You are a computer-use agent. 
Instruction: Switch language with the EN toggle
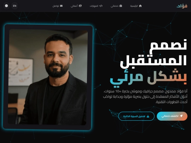click(x=15, y=6)
